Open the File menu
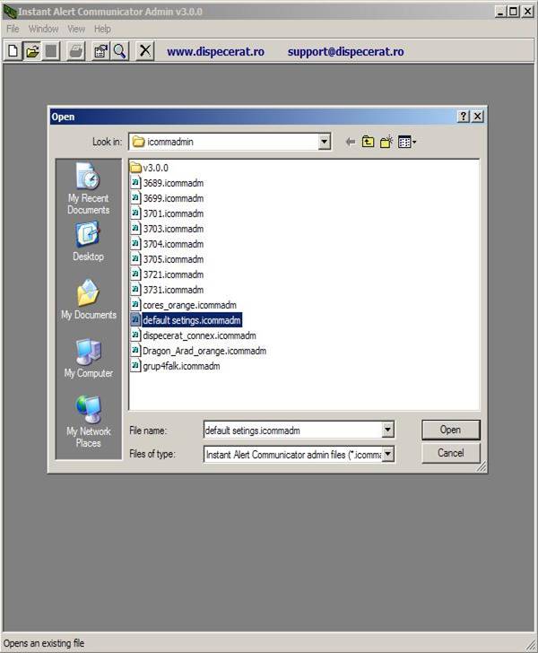 coord(13,29)
